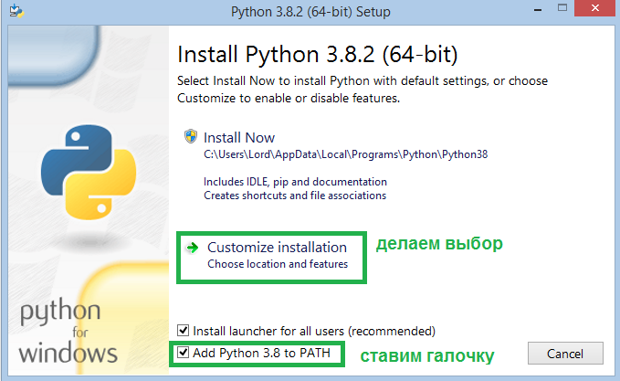Image resolution: width=620 pixels, height=381 pixels.
Task: Click the UAC shield icon beside Install Now
Action: [191, 136]
